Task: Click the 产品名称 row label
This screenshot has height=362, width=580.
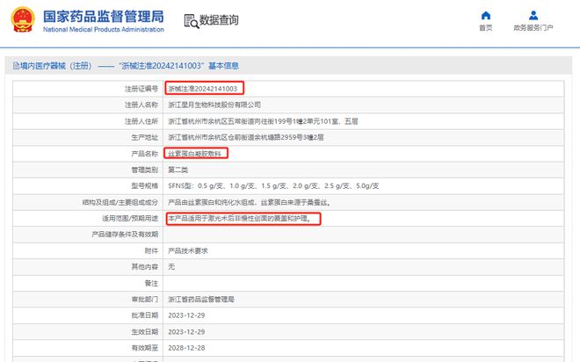Action: click(145, 154)
